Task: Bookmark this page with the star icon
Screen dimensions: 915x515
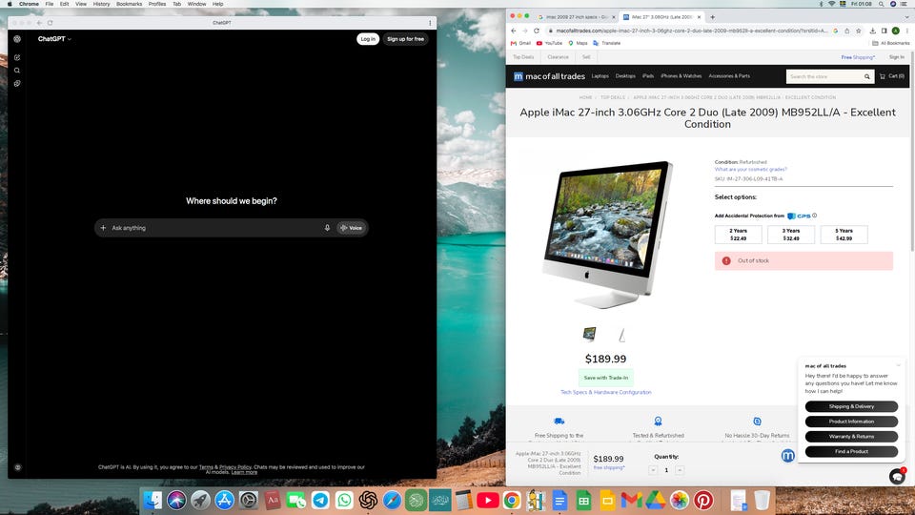Action: point(859,31)
